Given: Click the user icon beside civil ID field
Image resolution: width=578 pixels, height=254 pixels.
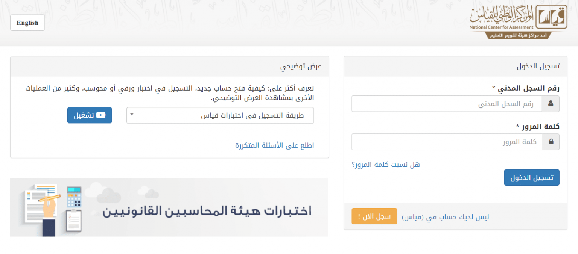Looking at the screenshot, I should 551,104.
